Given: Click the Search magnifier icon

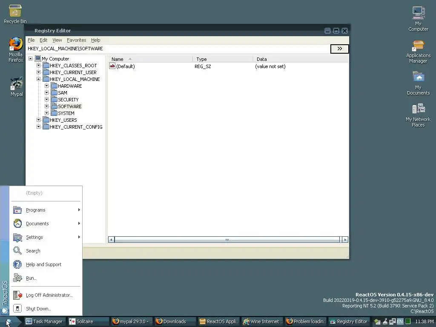Looking at the screenshot, I should (x=17, y=251).
